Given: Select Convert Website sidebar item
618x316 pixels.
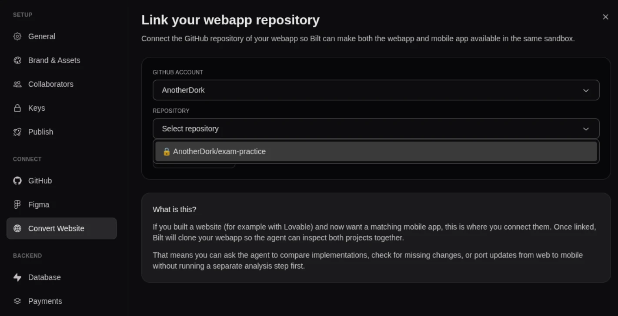Looking at the screenshot, I should [62, 228].
